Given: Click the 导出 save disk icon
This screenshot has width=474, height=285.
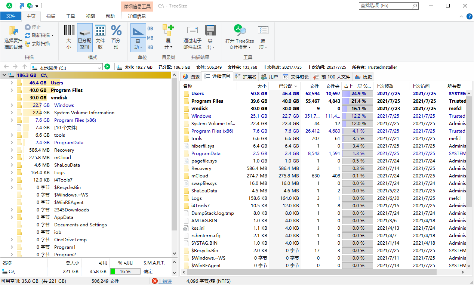Looking at the screenshot, I should tap(210, 31).
